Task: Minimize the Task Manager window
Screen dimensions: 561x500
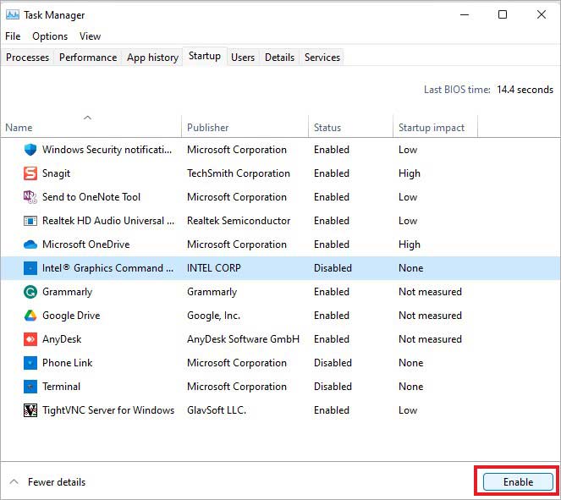Action: [x=465, y=14]
